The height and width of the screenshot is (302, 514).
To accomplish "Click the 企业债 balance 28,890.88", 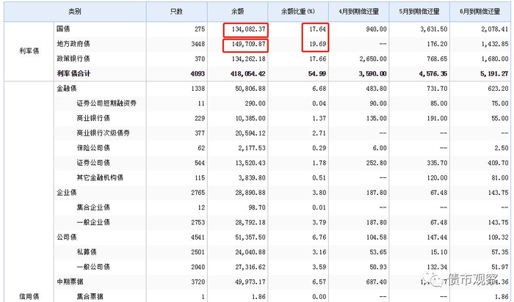I will pyautogui.click(x=250, y=193).
